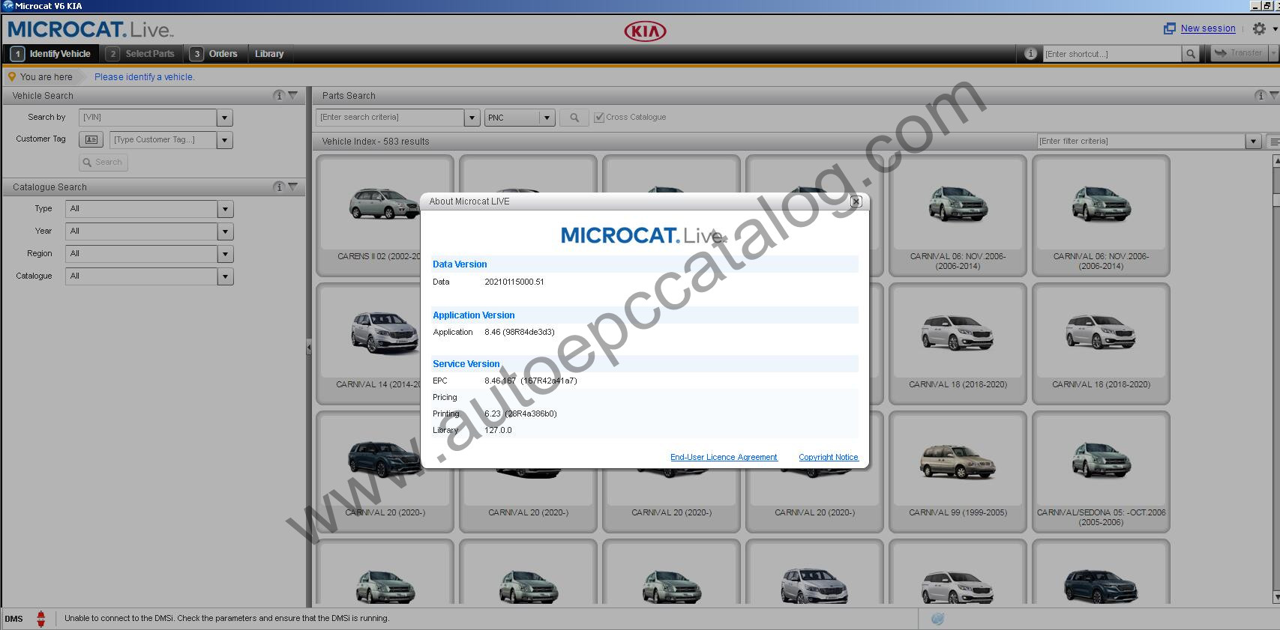Click the filter criteria input field
This screenshot has width=1280, height=630.
[x=1141, y=142]
